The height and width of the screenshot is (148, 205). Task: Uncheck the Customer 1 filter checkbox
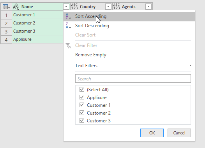(82, 105)
